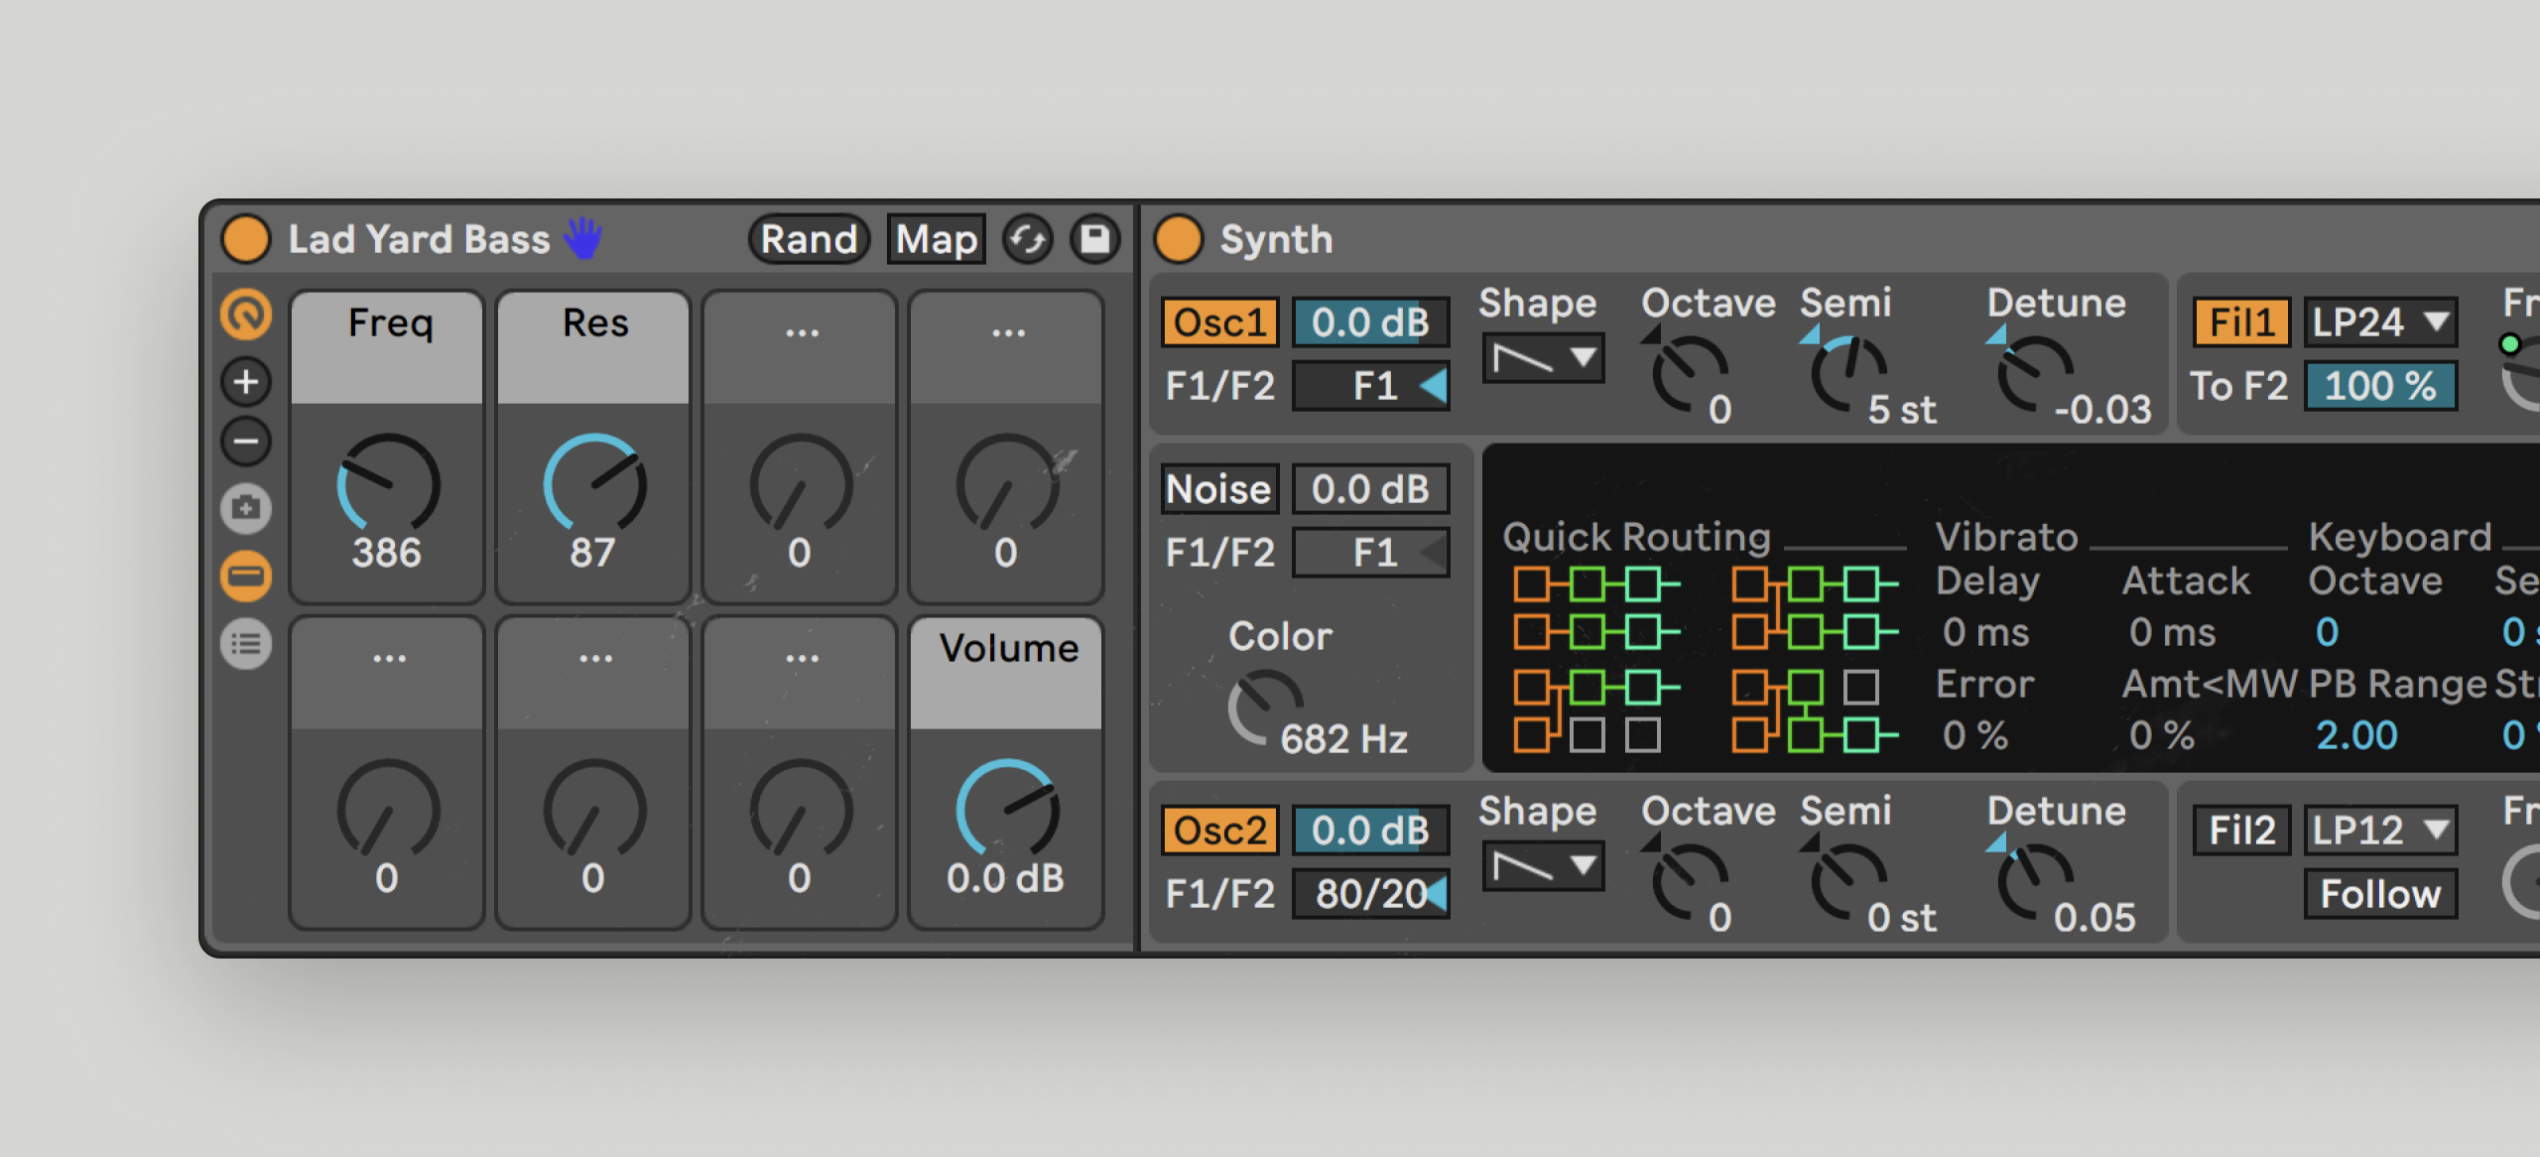Save preset with the disk icon
Image resolution: width=2540 pixels, height=1157 pixels.
pyautogui.click(x=1095, y=239)
